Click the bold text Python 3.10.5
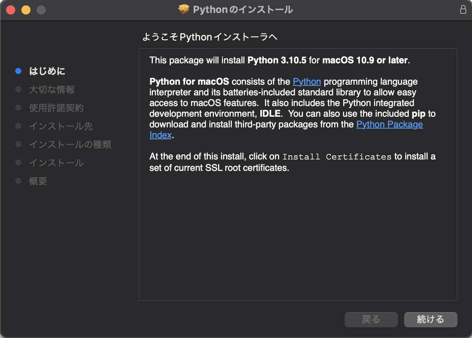472x338 pixels. (x=277, y=60)
